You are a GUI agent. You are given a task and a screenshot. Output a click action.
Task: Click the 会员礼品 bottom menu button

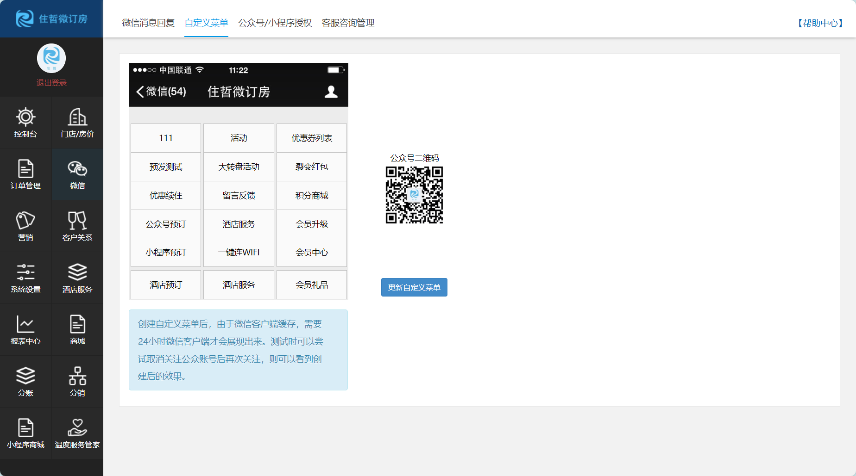pos(312,284)
